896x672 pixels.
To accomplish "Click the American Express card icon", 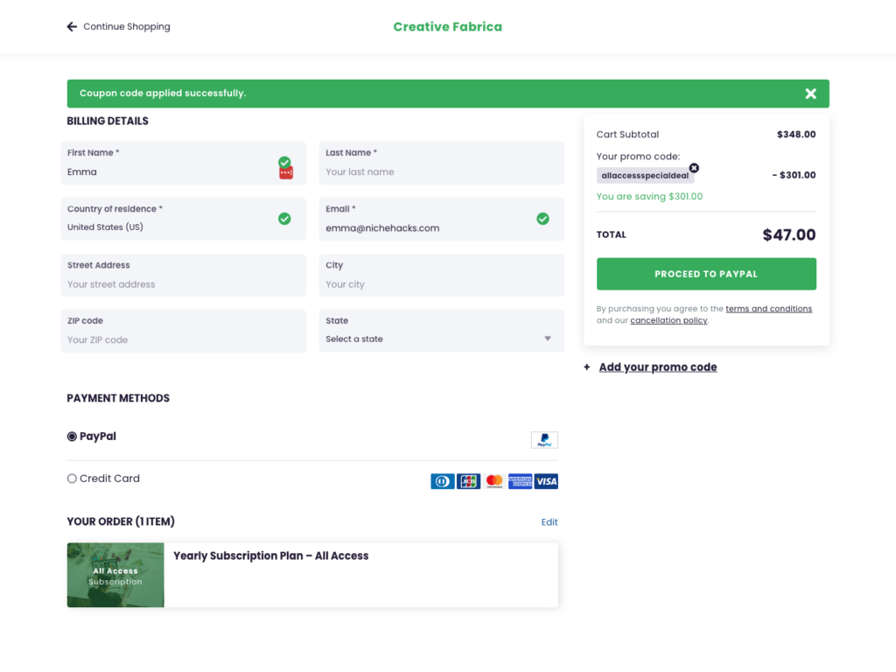I will click(x=520, y=482).
